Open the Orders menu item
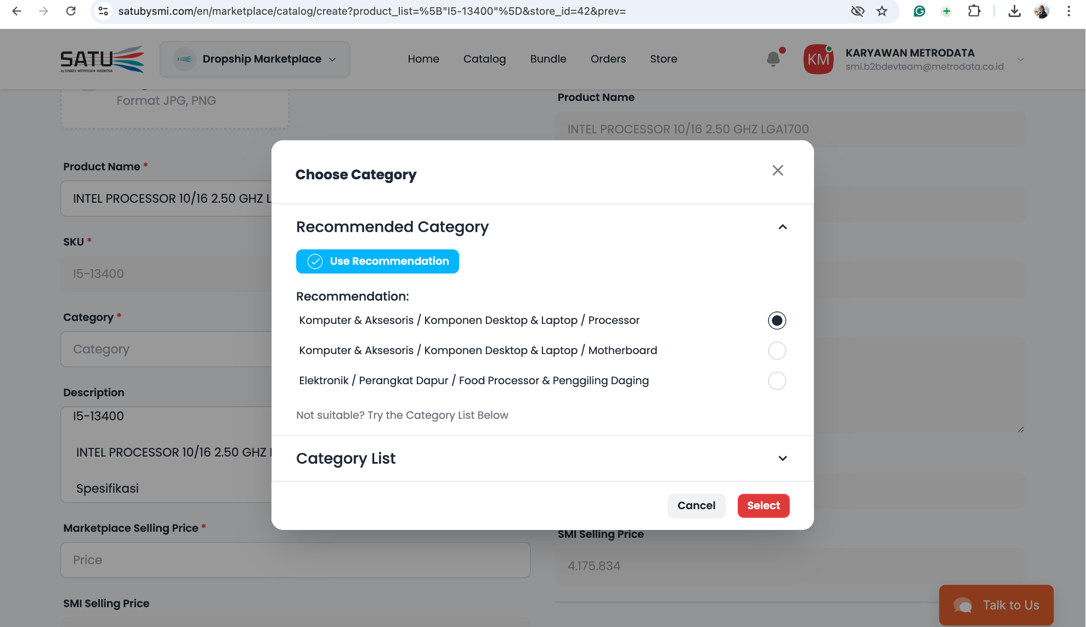 pyautogui.click(x=608, y=59)
